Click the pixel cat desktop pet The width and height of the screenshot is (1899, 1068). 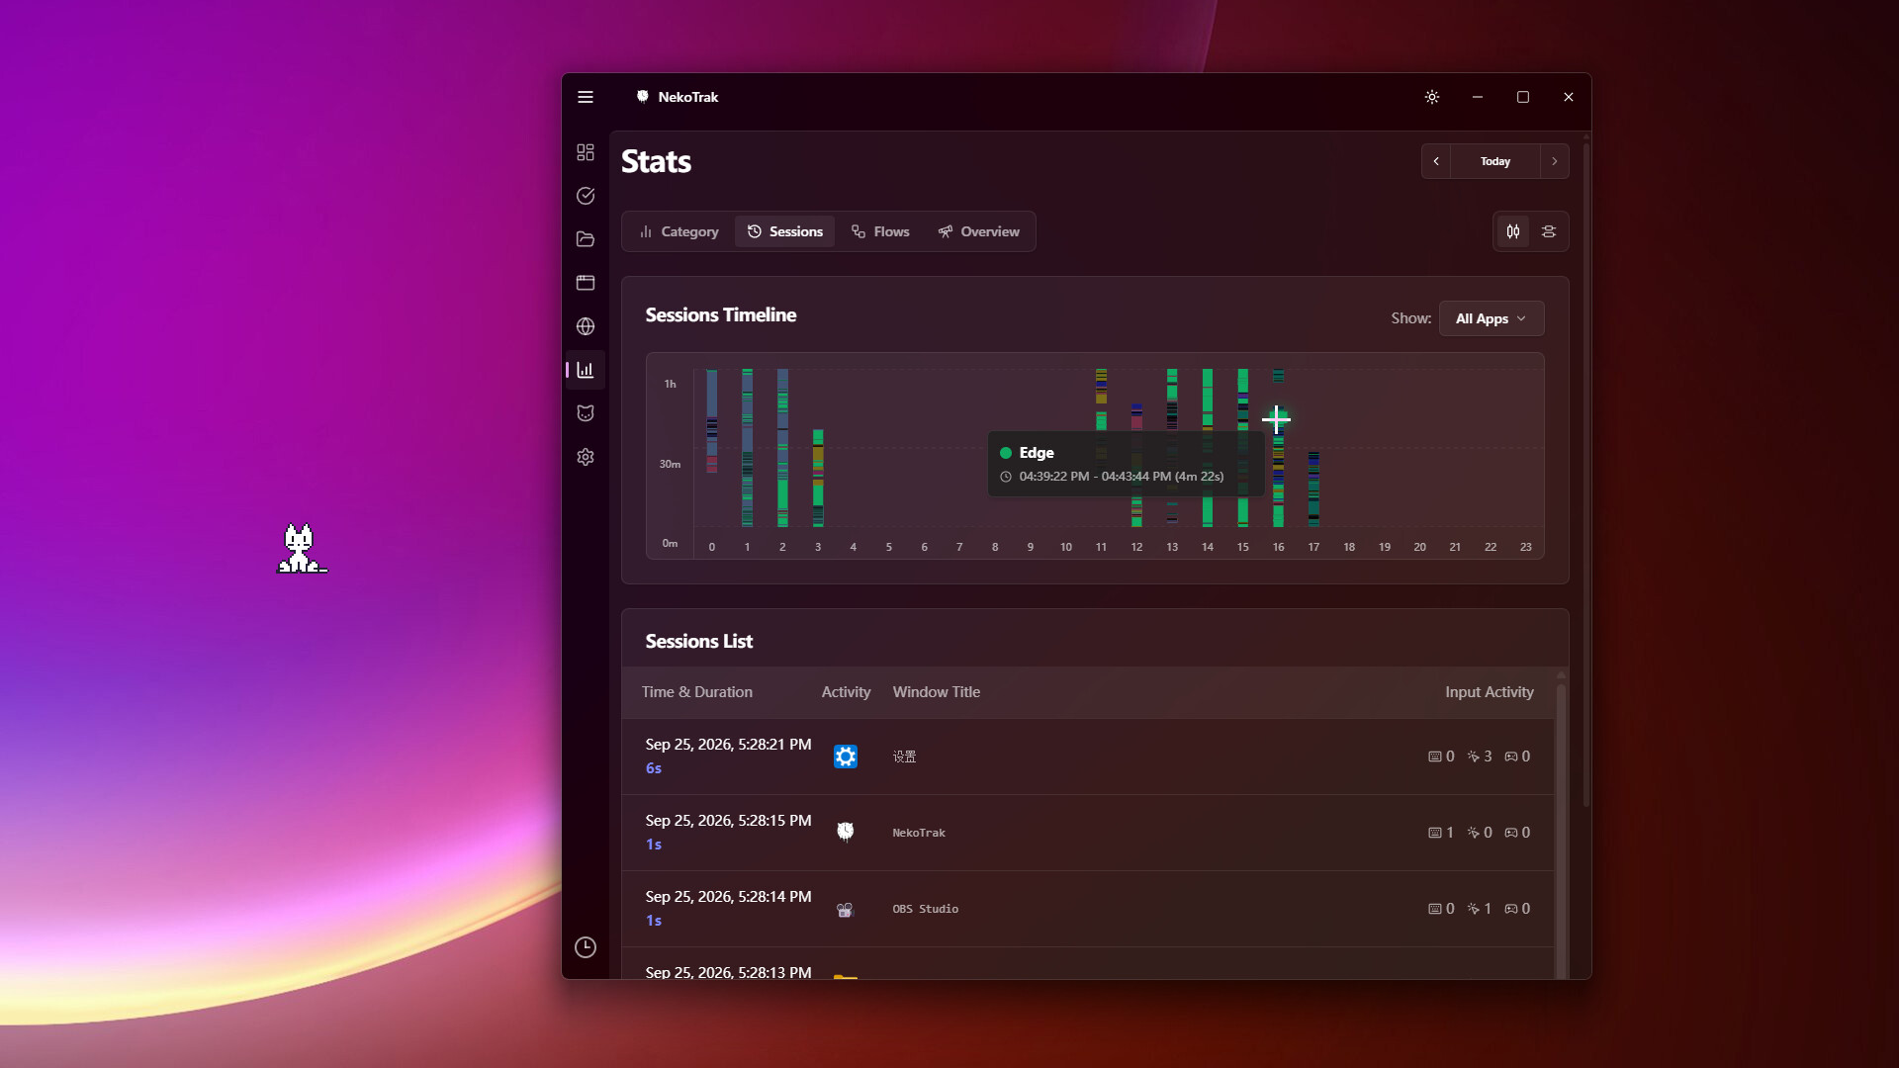[301, 549]
